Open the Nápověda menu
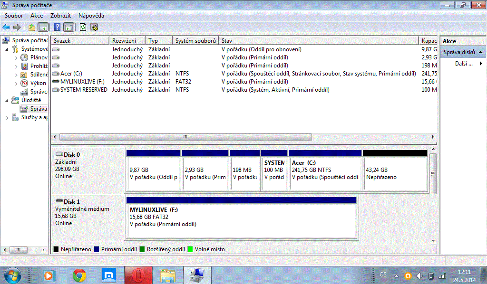The image size is (487, 284). click(x=91, y=16)
